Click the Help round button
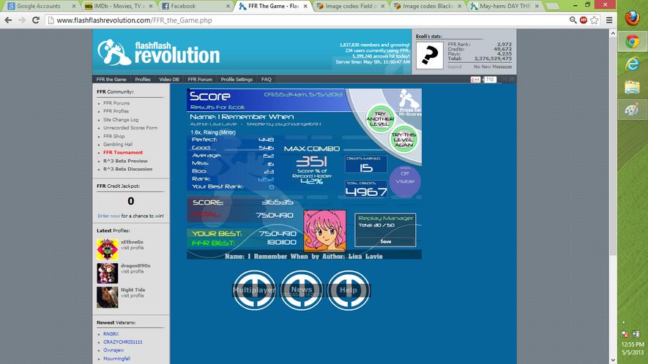 tap(349, 290)
